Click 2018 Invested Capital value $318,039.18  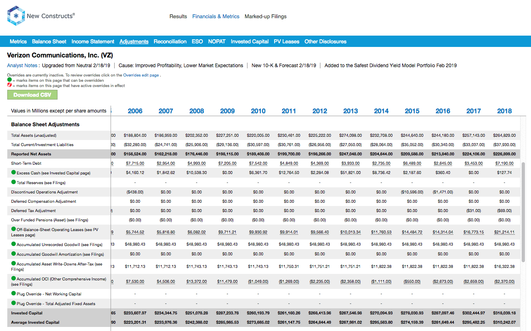504,313
